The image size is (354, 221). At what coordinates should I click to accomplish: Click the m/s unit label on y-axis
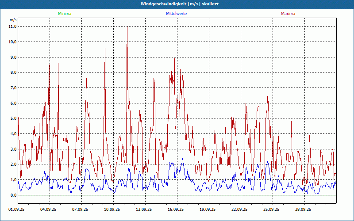pyautogui.click(x=13, y=20)
